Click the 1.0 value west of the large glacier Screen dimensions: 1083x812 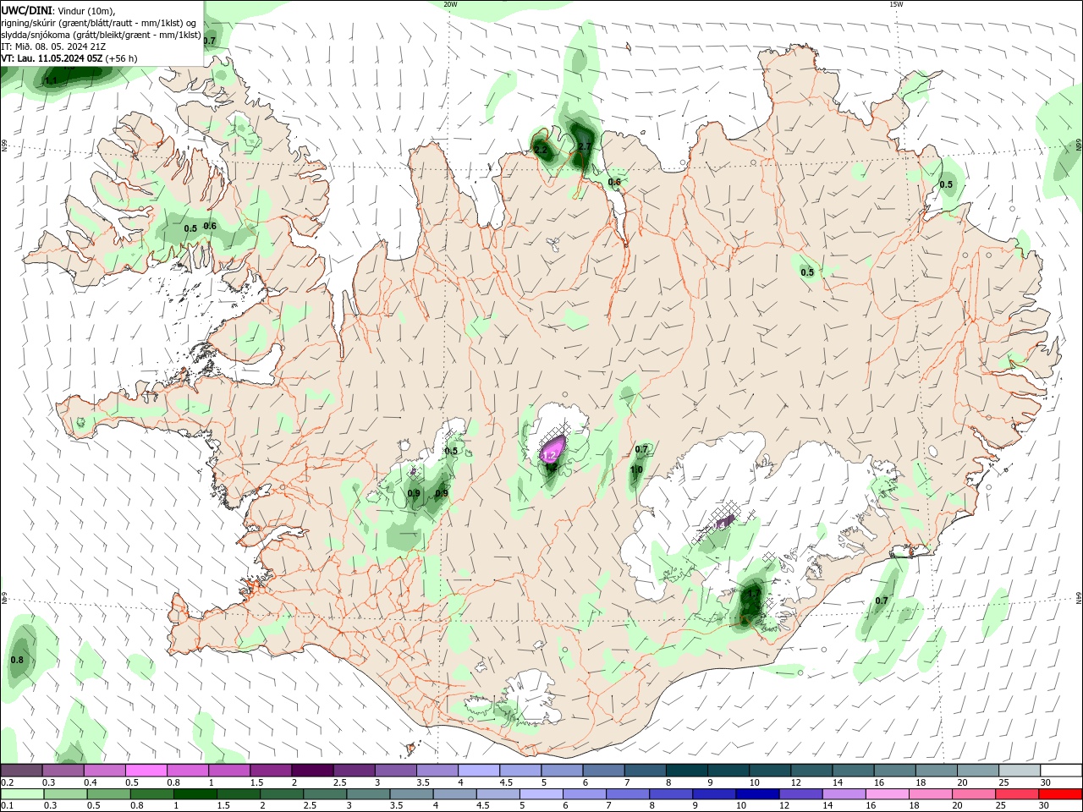pos(636,469)
